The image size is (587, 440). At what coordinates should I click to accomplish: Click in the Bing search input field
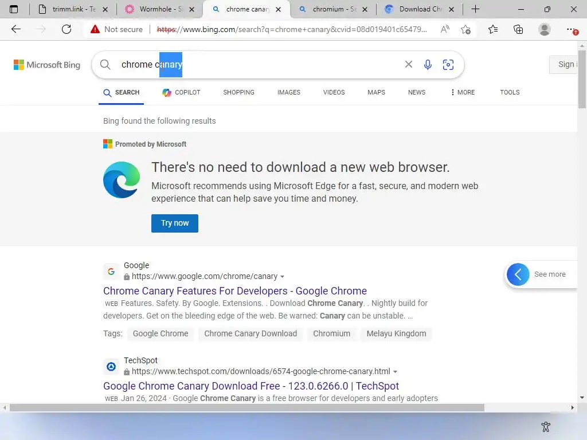[x=259, y=64]
